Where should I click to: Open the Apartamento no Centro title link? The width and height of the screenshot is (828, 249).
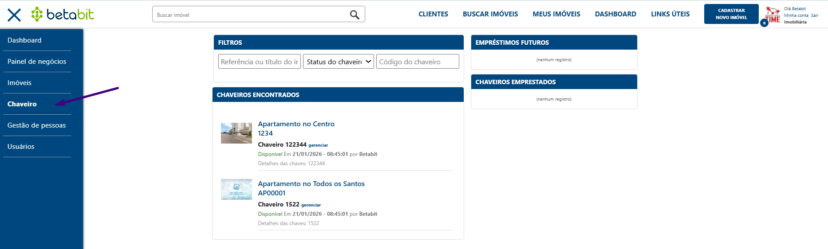296,124
